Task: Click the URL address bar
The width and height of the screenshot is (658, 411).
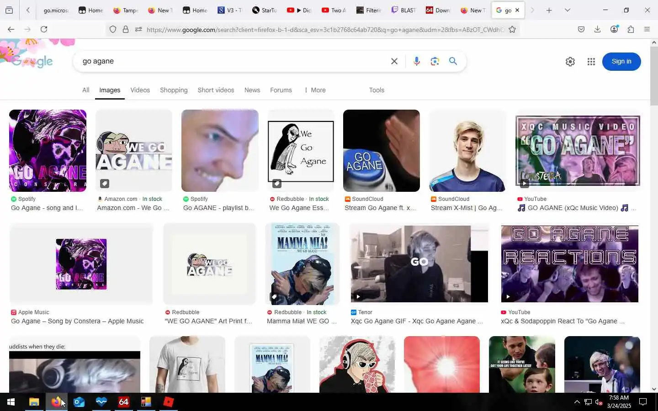Action: point(325,30)
